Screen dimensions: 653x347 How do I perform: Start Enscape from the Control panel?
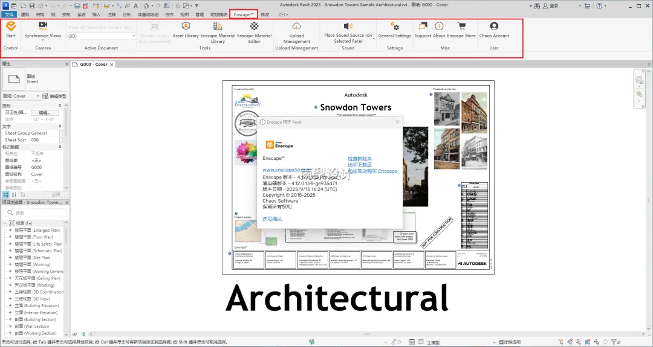tap(11, 29)
